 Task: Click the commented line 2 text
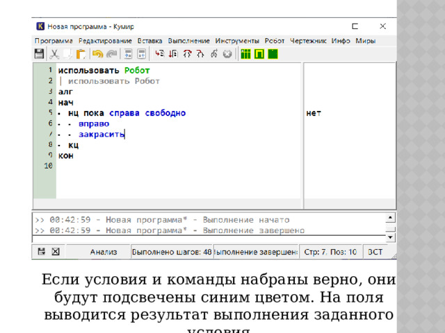click(x=114, y=81)
